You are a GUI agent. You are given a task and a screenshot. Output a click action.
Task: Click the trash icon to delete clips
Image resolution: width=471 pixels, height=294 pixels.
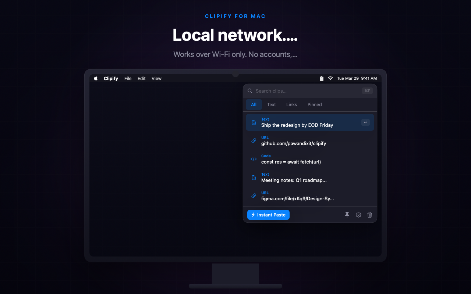coord(370,215)
